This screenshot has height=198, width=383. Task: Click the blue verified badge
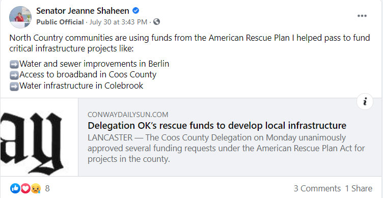pos(136,11)
